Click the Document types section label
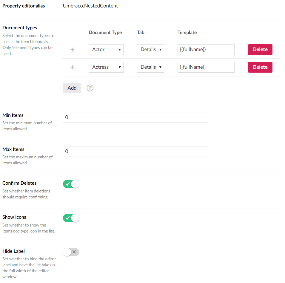The height and width of the screenshot is (283, 285). [20, 28]
